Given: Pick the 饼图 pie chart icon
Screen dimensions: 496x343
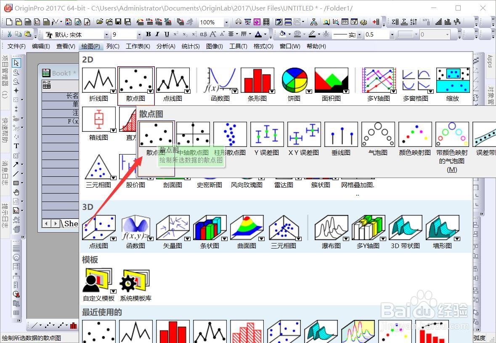Looking at the screenshot, I should tap(294, 81).
